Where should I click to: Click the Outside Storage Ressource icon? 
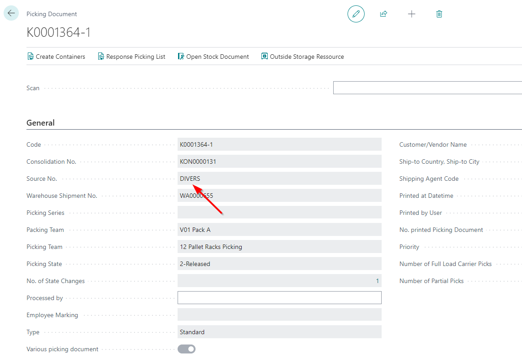(265, 57)
